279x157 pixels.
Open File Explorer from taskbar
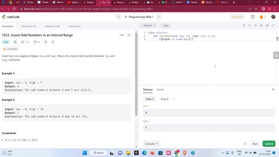pyautogui.click(x=128, y=153)
